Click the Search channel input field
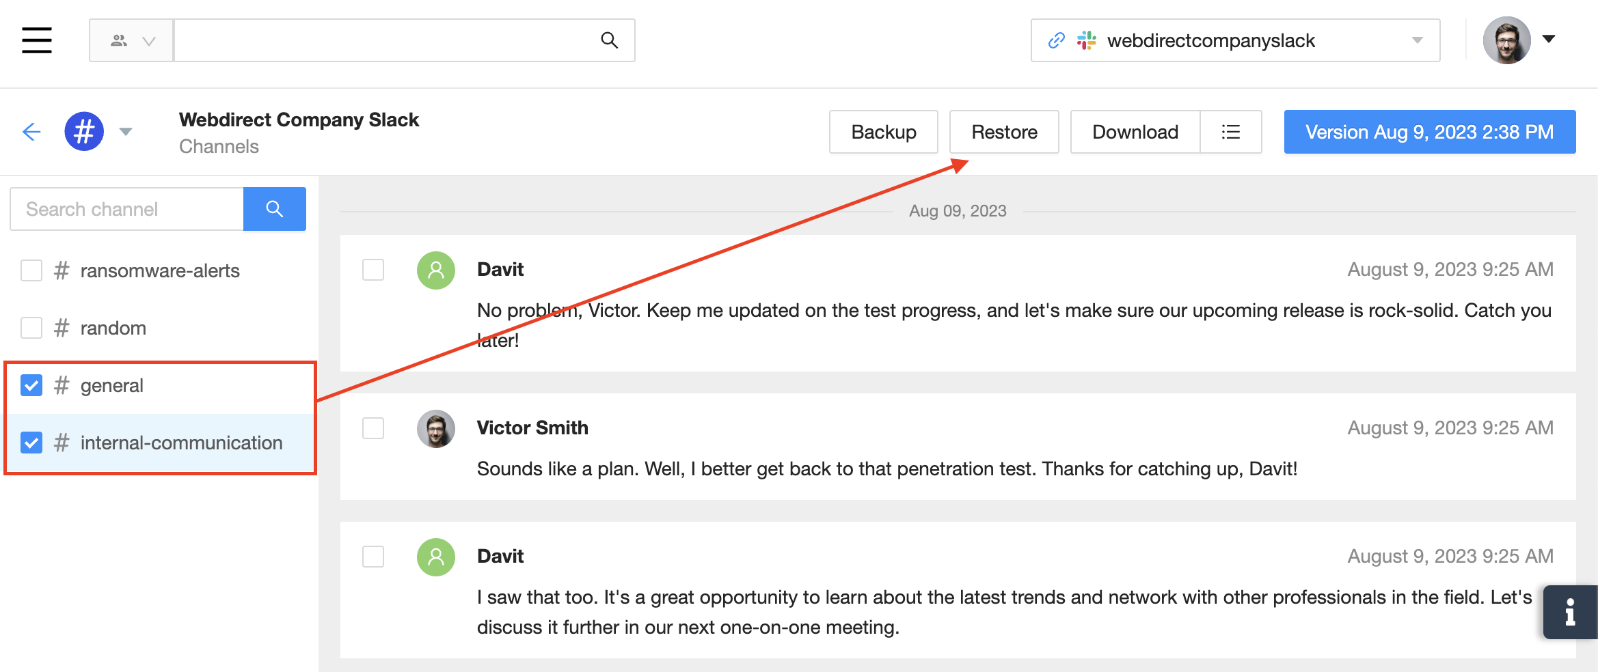Image resolution: width=1598 pixels, height=672 pixels. pyautogui.click(x=127, y=209)
